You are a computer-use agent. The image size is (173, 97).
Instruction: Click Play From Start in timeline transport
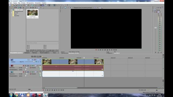[48, 90]
